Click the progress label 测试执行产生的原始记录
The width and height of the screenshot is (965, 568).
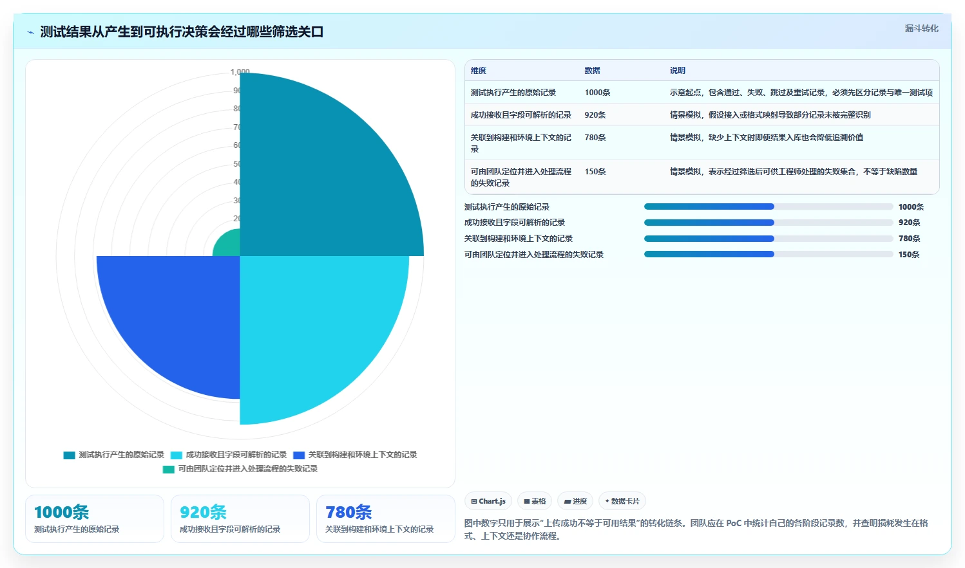(x=507, y=207)
